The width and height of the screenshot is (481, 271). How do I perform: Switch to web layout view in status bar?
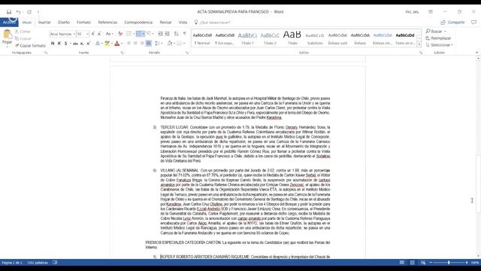pyautogui.click(x=423, y=263)
